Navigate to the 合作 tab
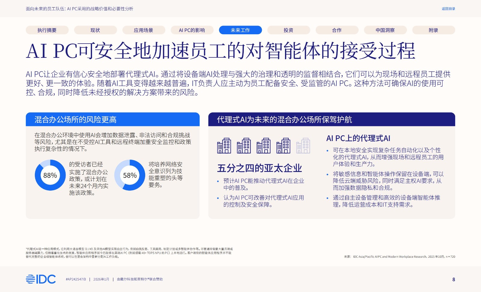The width and height of the screenshot is (481, 292). coord(337,30)
